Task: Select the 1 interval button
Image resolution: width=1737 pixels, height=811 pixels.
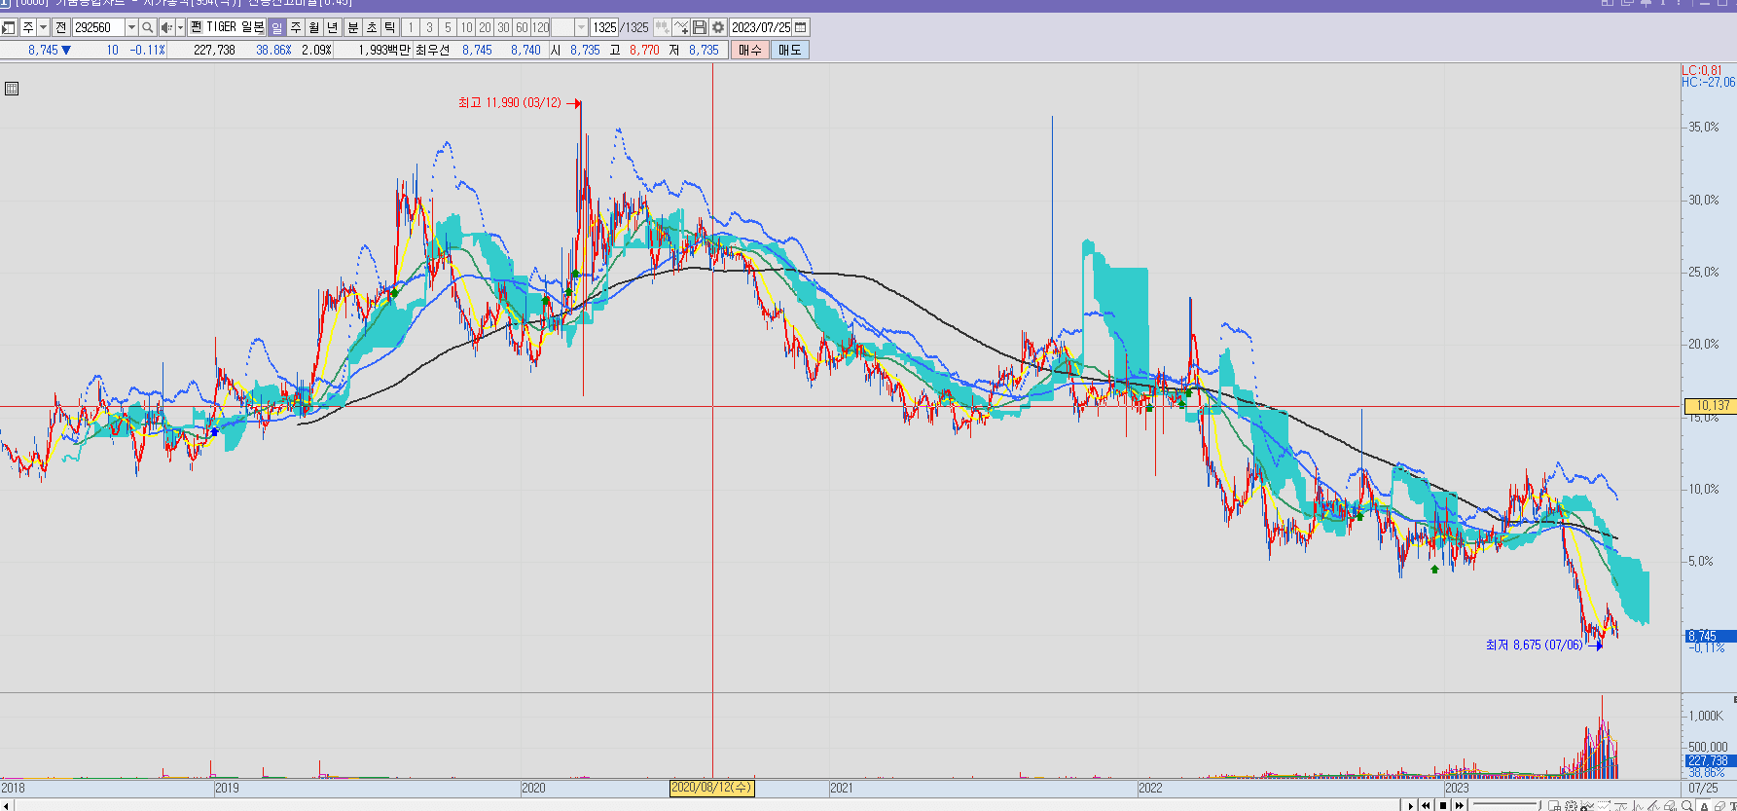Action: click(411, 27)
